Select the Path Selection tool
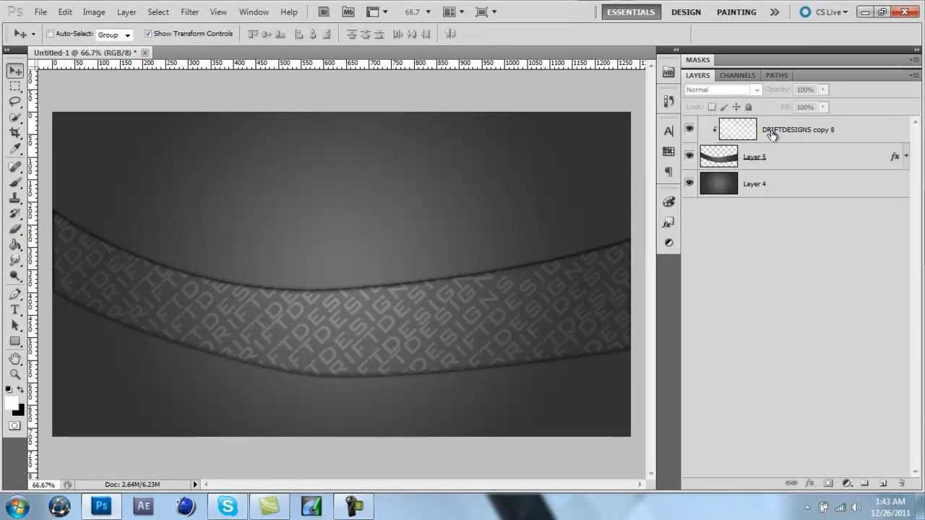This screenshot has width=925, height=520. (x=14, y=325)
